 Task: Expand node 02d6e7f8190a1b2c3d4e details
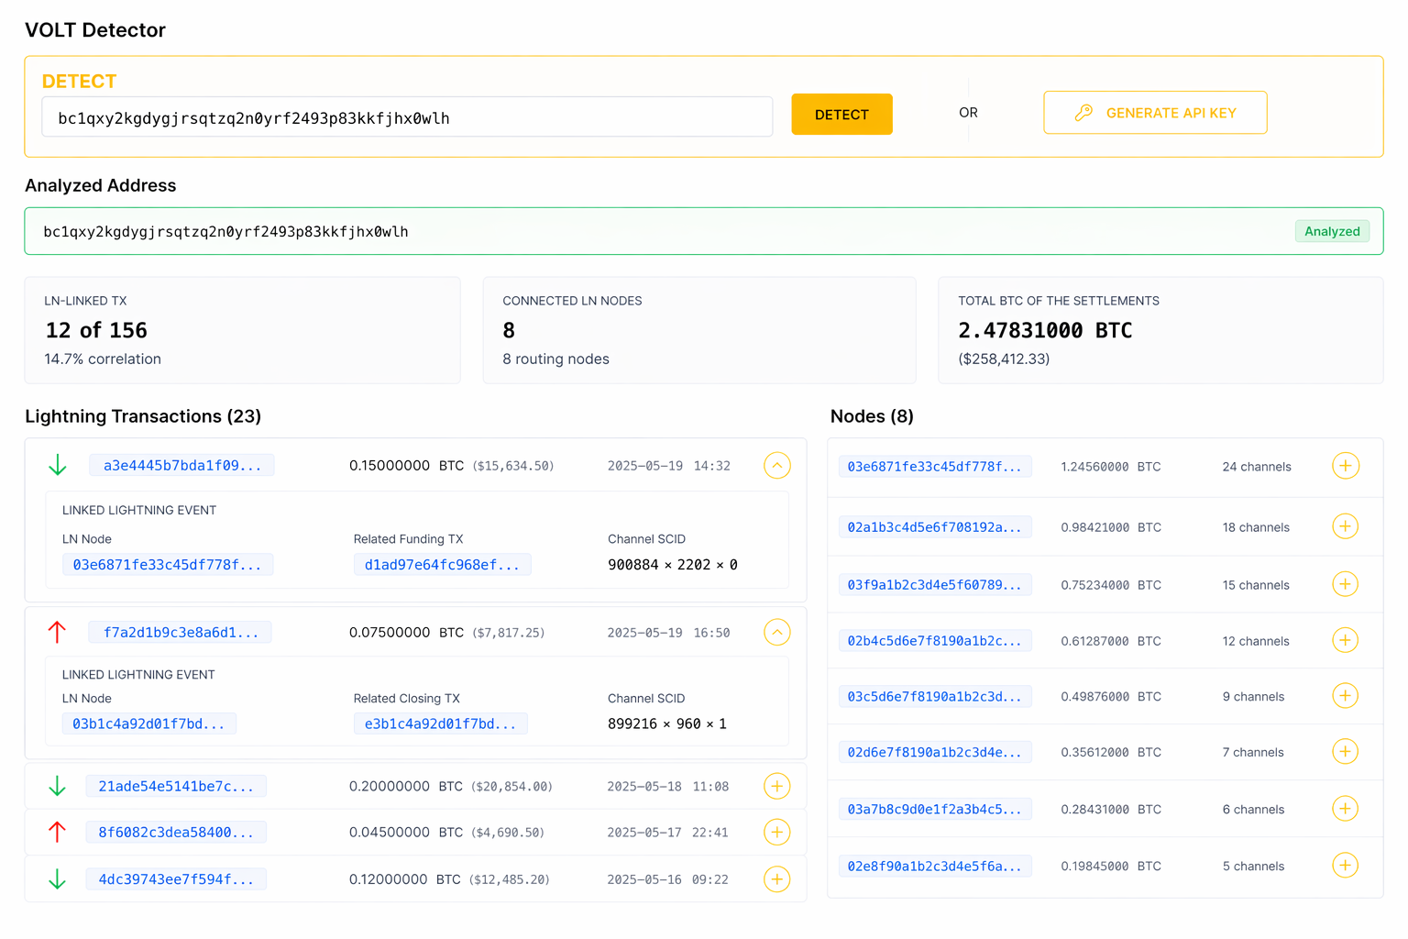(x=1346, y=752)
